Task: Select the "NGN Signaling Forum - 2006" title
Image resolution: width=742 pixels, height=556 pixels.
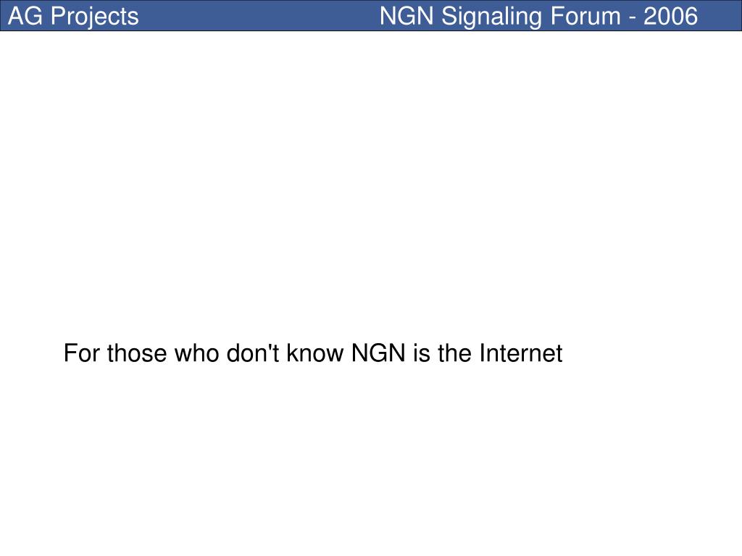Action: point(538,16)
